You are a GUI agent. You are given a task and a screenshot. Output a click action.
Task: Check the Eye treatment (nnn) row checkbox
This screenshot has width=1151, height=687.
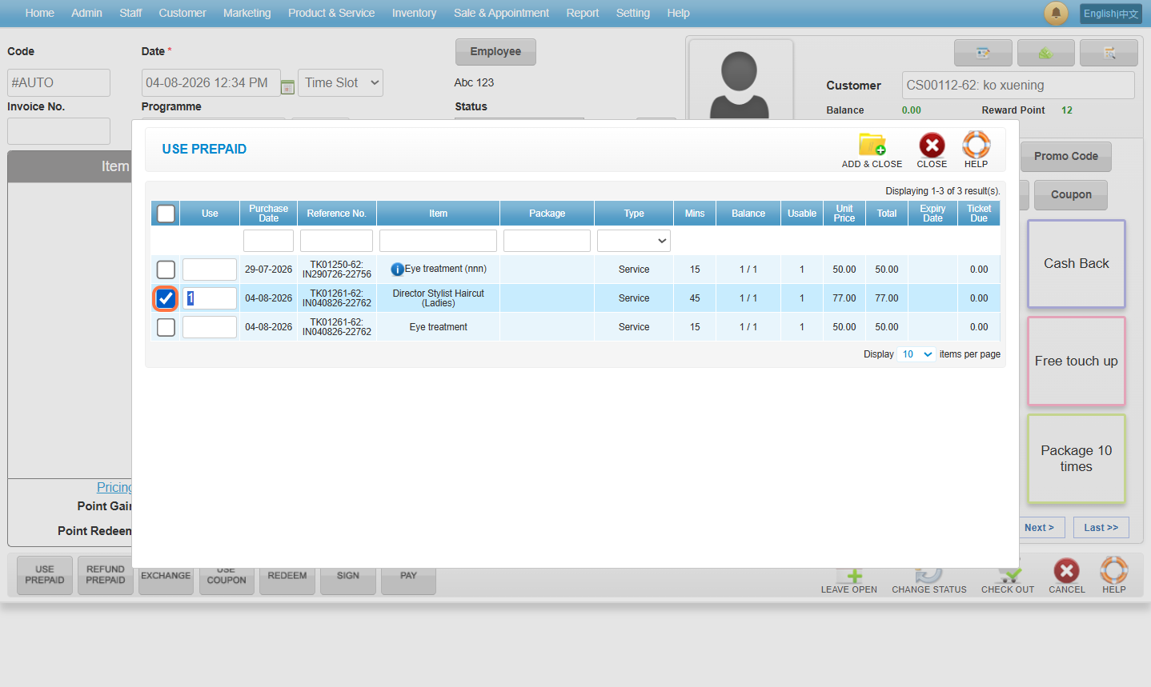coord(166,270)
